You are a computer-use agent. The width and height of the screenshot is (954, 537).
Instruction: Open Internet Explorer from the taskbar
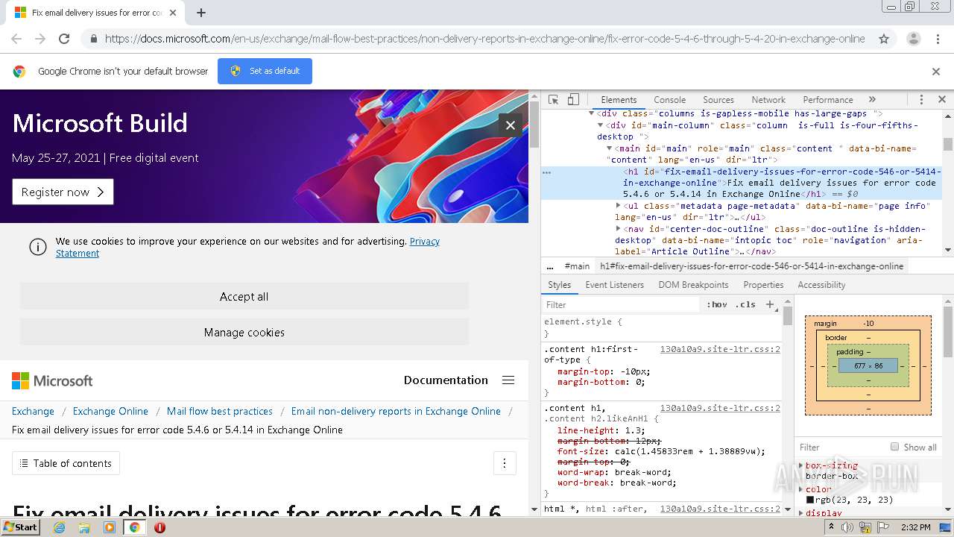(59, 527)
